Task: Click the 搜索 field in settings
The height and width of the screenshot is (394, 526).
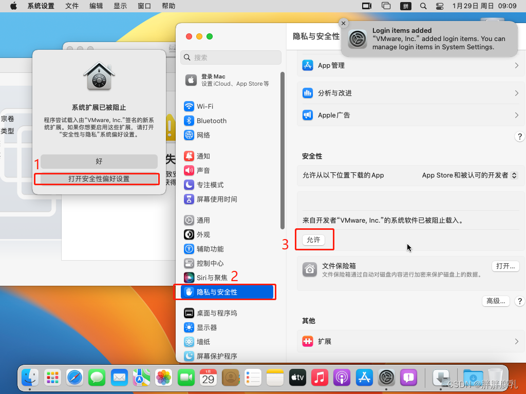Action: 231,57
